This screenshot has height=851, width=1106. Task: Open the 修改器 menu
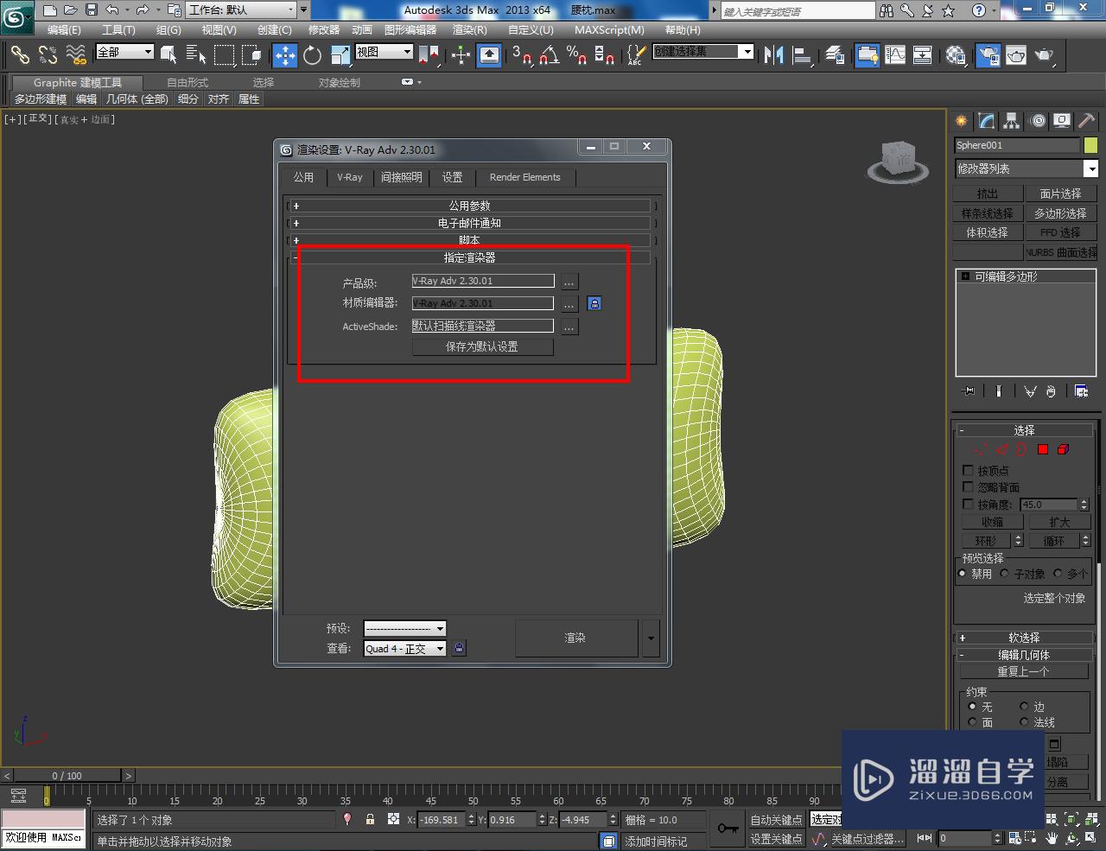click(324, 29)
